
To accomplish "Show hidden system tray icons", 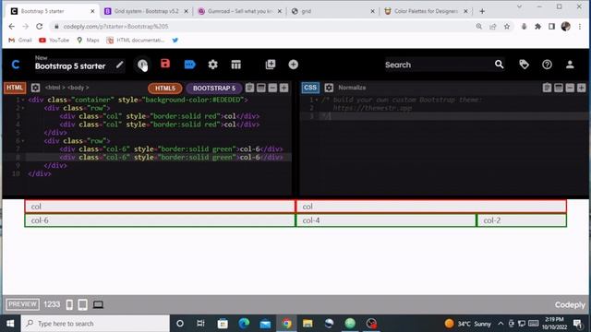I will point(501,324).
